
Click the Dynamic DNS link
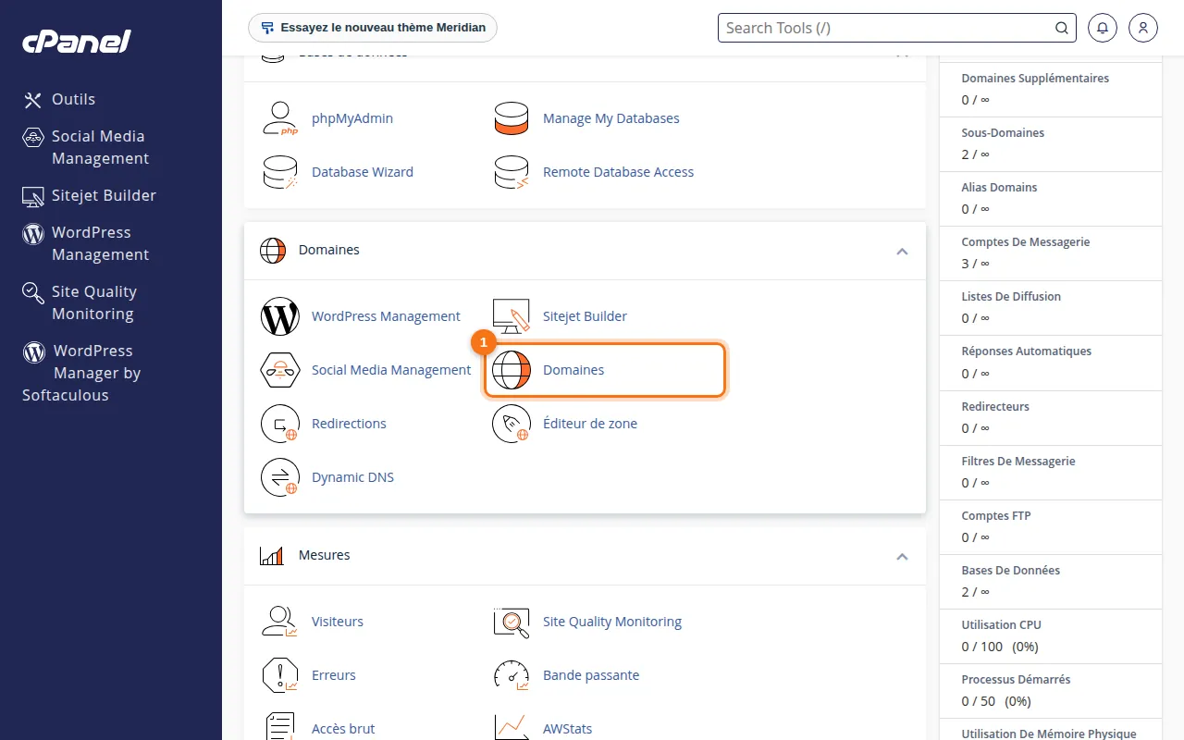point(352,477)
